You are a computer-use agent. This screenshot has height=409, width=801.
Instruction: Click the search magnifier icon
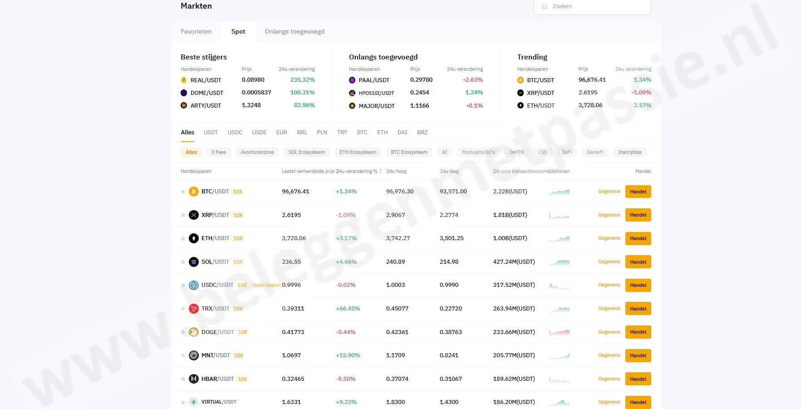click(x=545, y=6)
